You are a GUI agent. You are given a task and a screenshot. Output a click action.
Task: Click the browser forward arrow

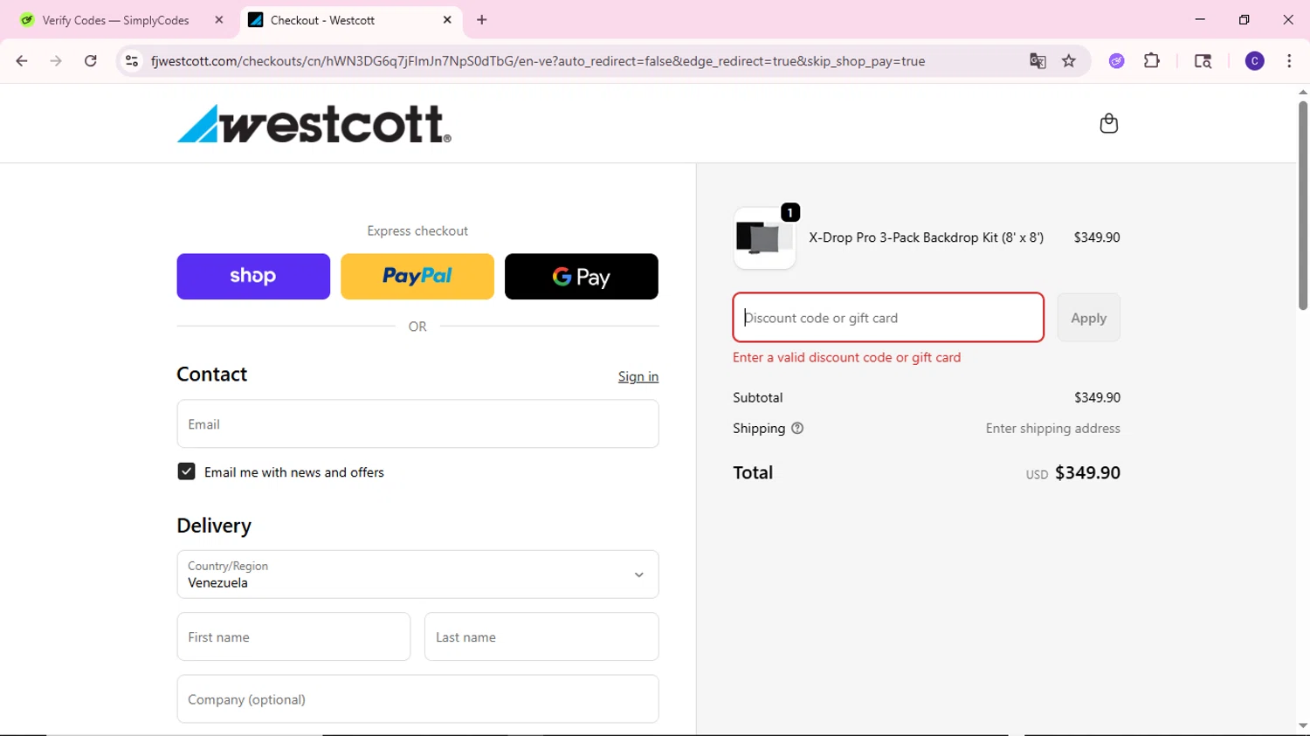56,61
